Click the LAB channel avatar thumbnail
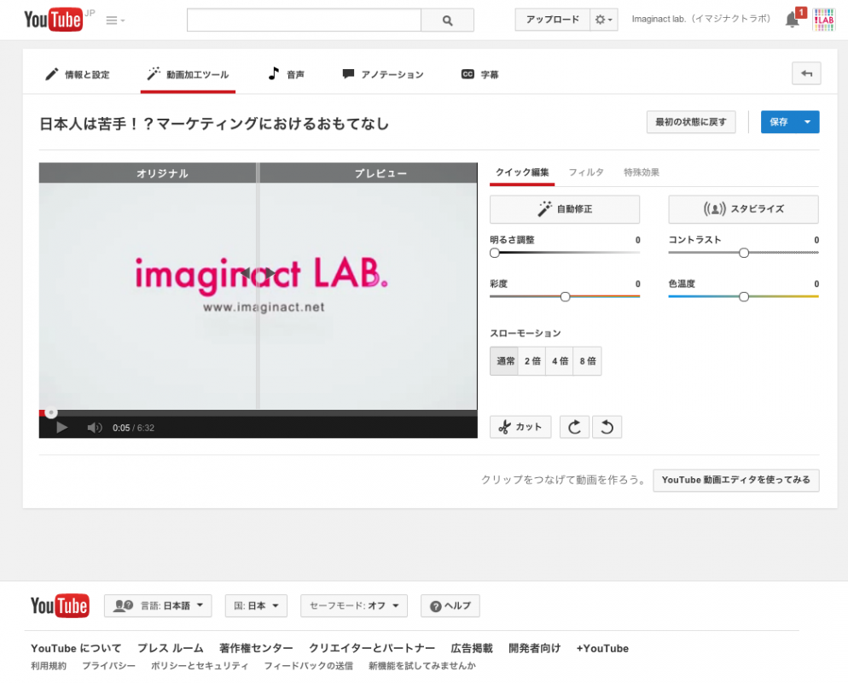This screenshot has width=848, height=683. click(823, 20)
